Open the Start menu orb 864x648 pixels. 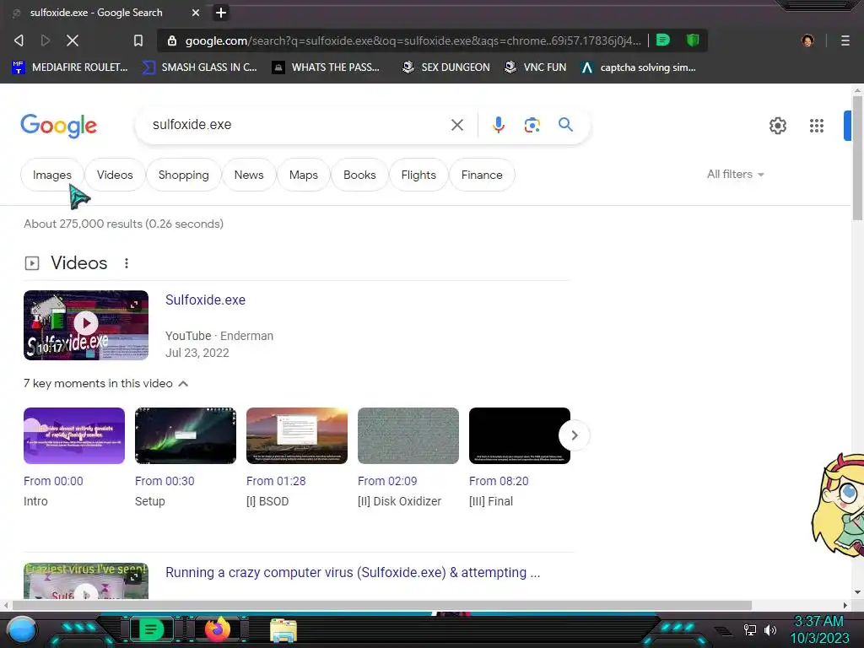(x=21, y=629)
